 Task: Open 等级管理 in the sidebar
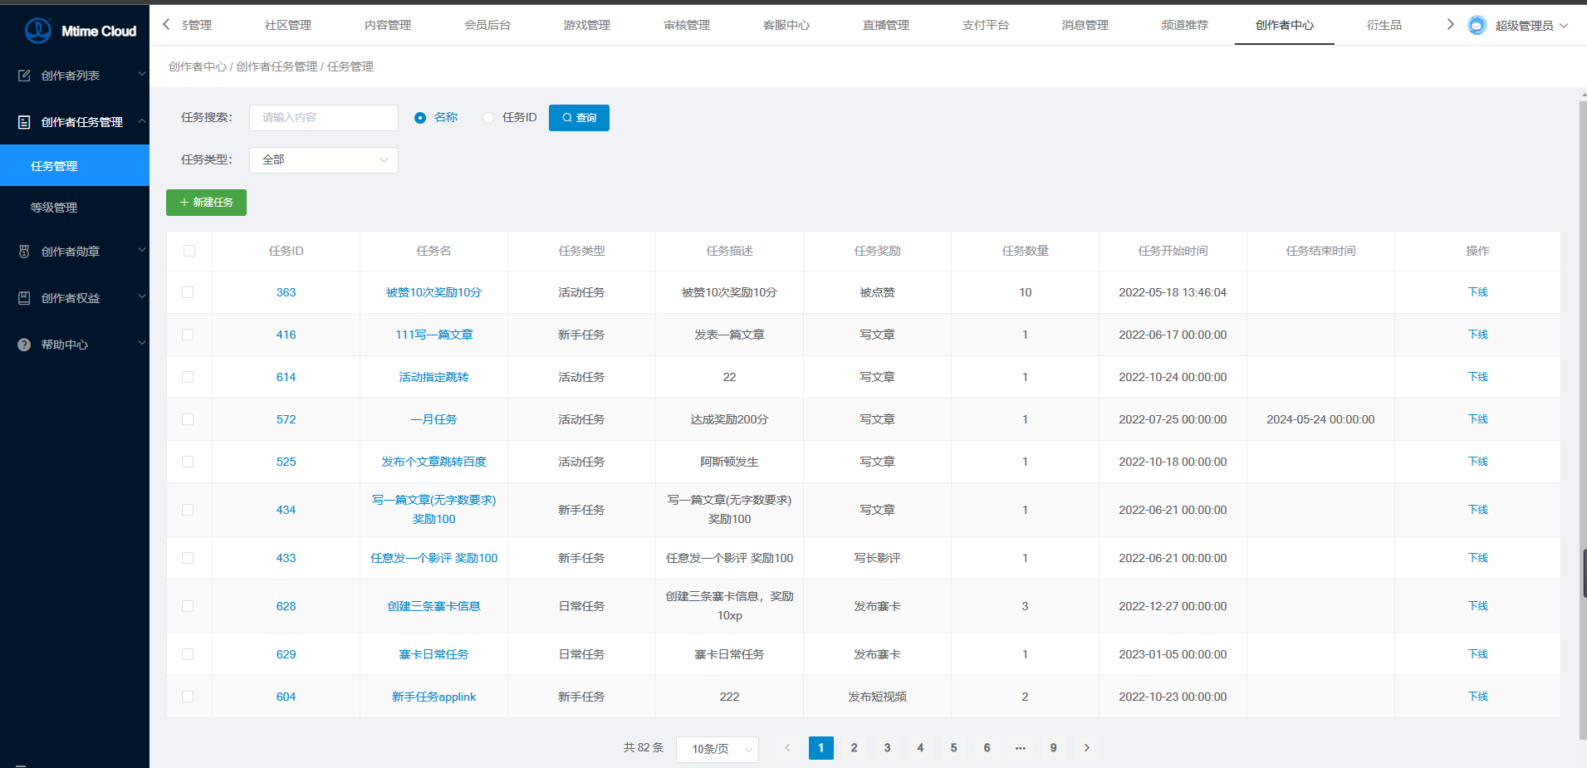pos(75,208)
